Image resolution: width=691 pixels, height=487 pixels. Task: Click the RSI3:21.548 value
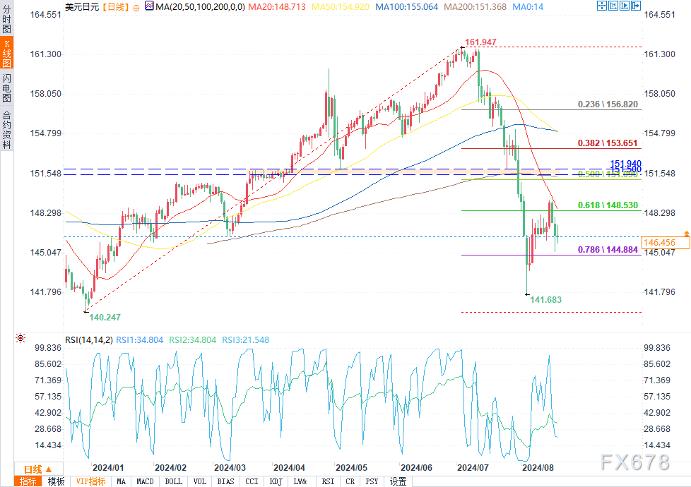coord(245,340)
